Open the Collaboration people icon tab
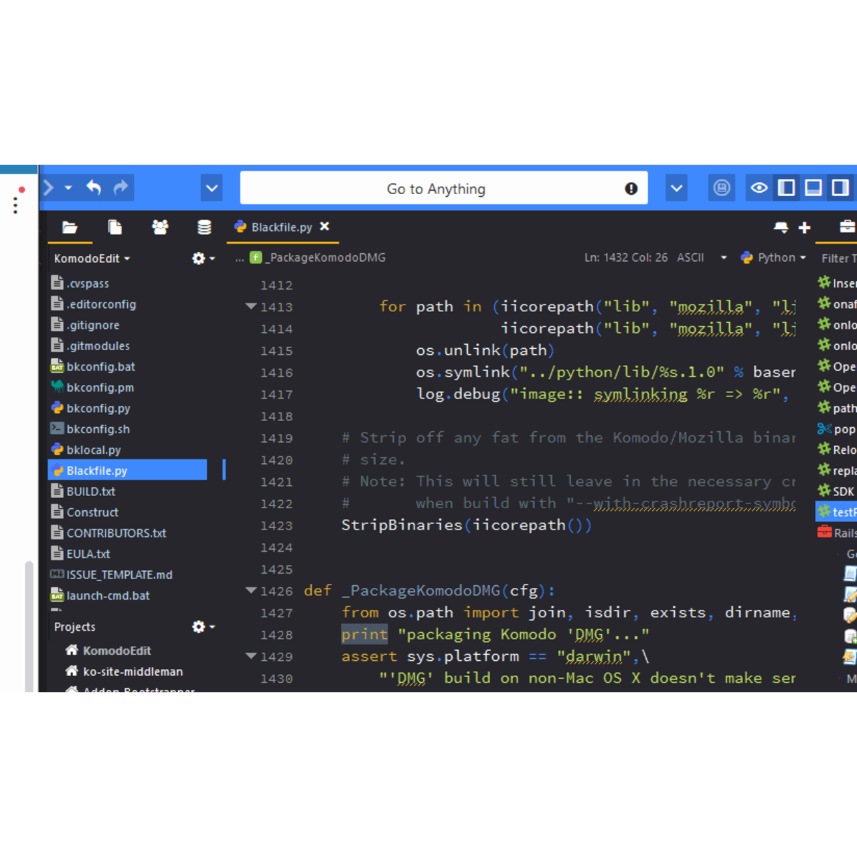 (x=160, y=228)
